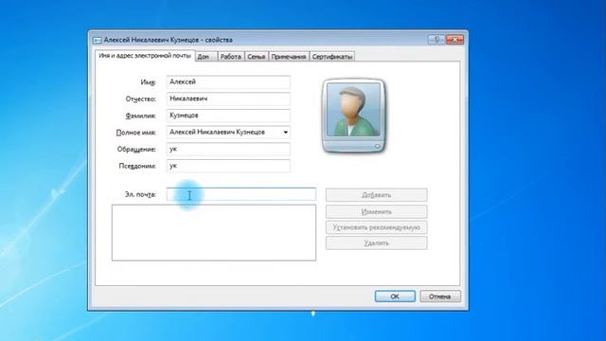Click Установить рекомендуемую button

pos(377,227)
